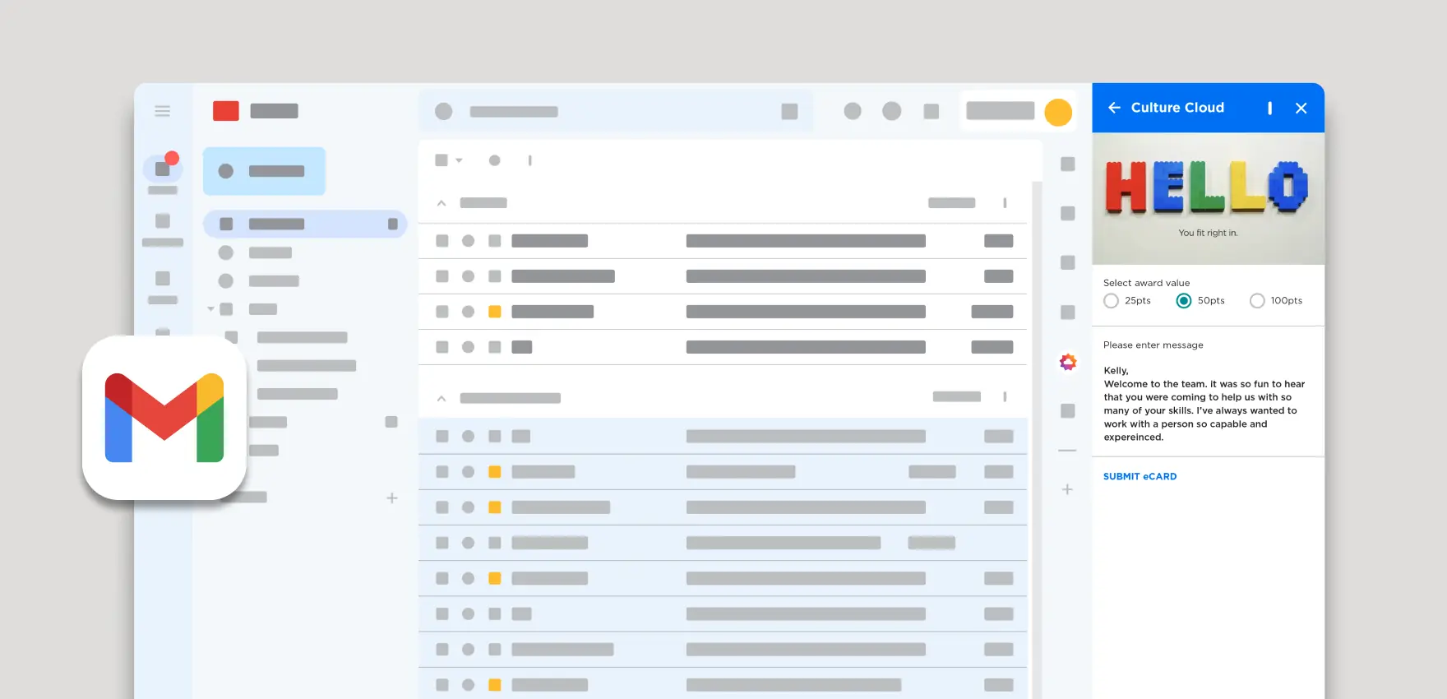
Task: Open the main menu hamburger icon
Action: click(162, 111)
